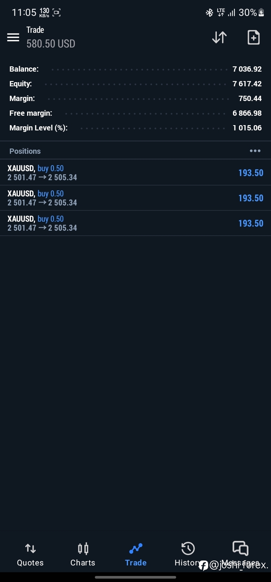Viewport: 271px width, 582px height.
Task: Tap the Balance row showing 7 036.92
Action: 135,69
